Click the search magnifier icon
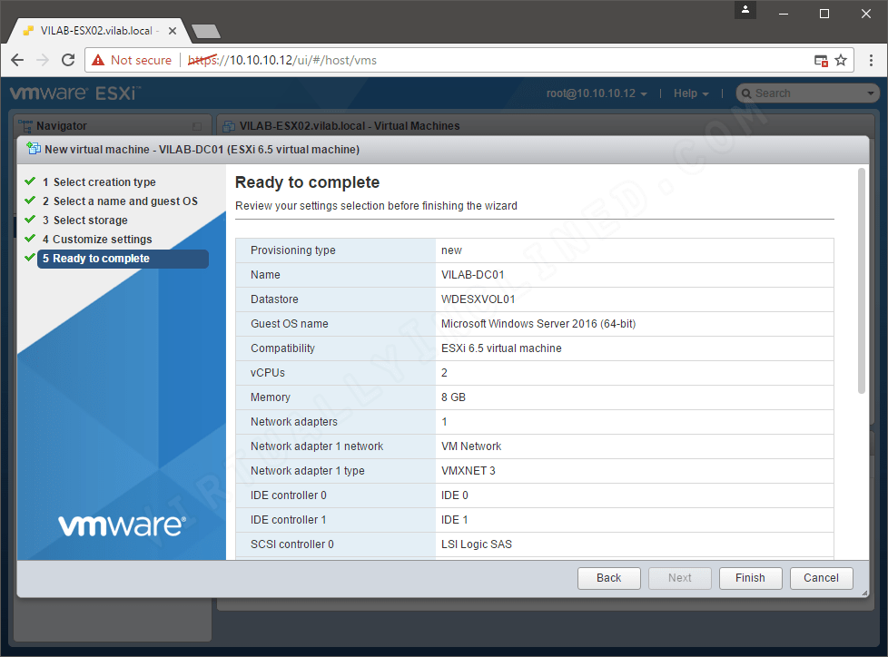Screen dimensions: 888x657 pos(745,93)
